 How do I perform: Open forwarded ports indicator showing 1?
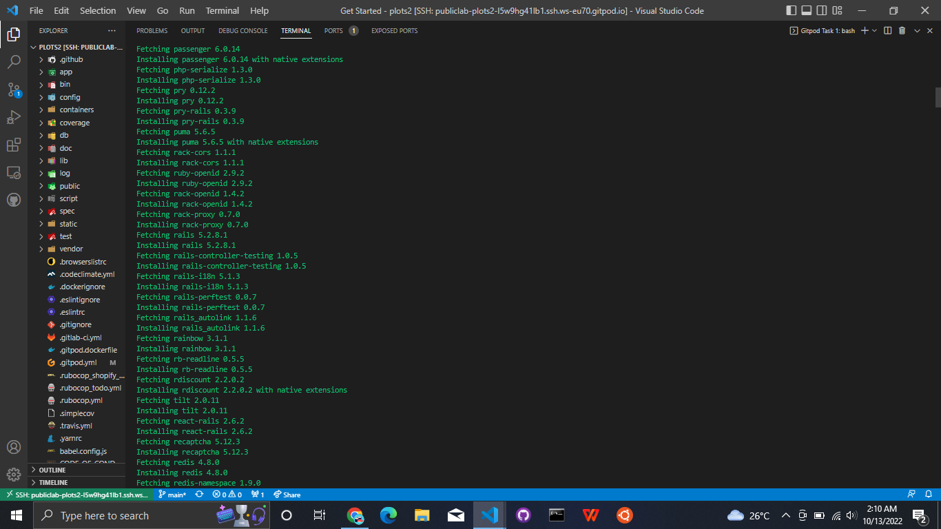tap(258, 495)
